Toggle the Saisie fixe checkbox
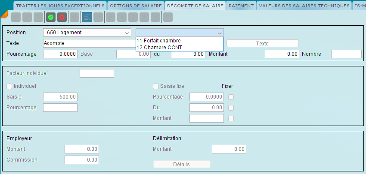The height and width of the screenshot is (174, 366). [x=155, y=86]
